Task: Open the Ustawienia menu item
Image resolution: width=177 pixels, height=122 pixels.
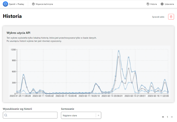Action: [169, 4]
